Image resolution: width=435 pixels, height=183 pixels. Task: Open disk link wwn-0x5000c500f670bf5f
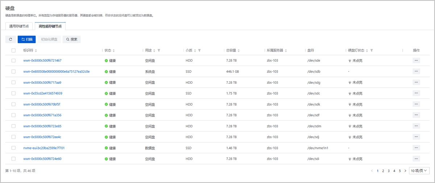(x=42, y=104)
